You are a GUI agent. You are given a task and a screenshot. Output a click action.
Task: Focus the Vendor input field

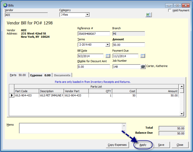tap(26, 15)
